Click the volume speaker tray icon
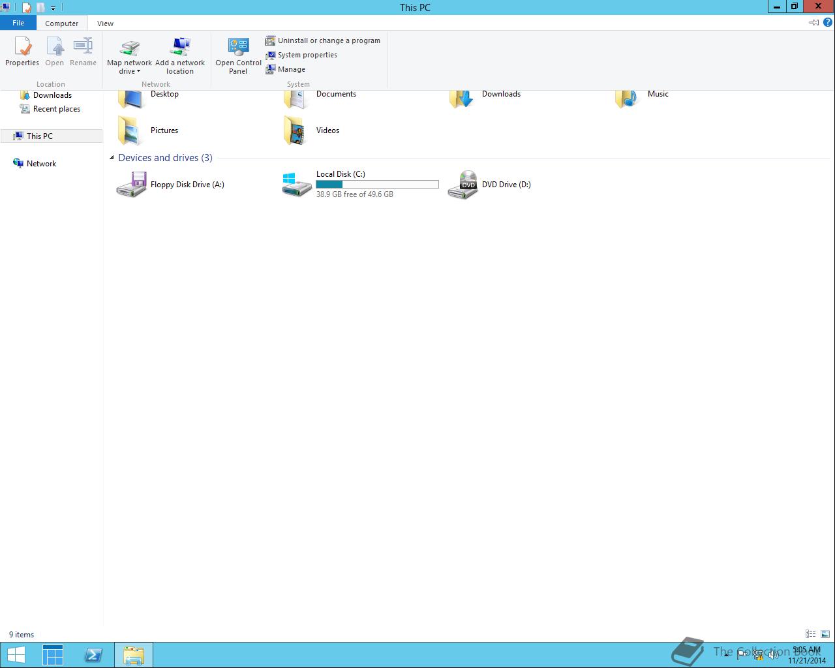Screen dimensions: 835x668 click(773, 655)
